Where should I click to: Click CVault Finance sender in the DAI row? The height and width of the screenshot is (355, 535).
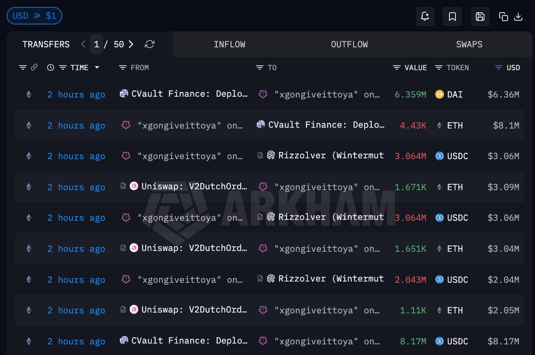[x=189, y=94]
